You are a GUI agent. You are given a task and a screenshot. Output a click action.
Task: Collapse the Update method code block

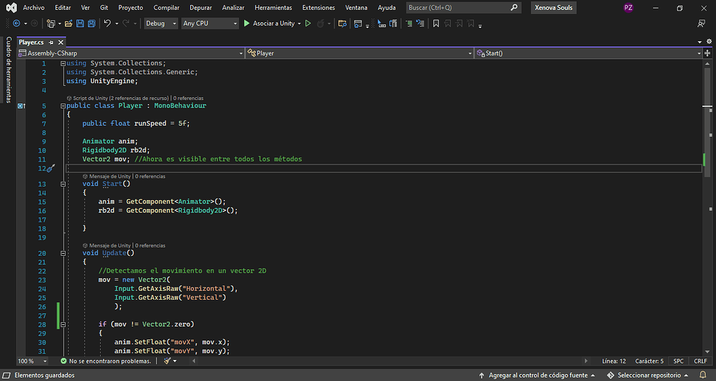coord(64,253)
